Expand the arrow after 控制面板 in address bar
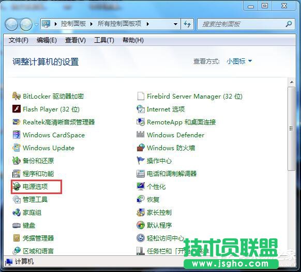The width and height of the screenshot is (301, 272). pos(92,24)
